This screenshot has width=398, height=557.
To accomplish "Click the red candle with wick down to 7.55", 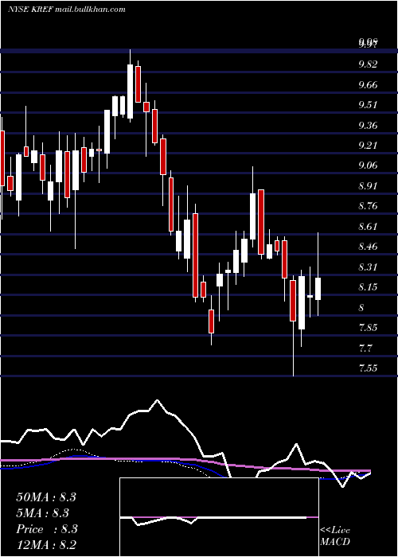I will [x=293, y=301].
